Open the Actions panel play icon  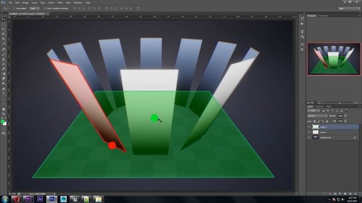tap(302, 24)
